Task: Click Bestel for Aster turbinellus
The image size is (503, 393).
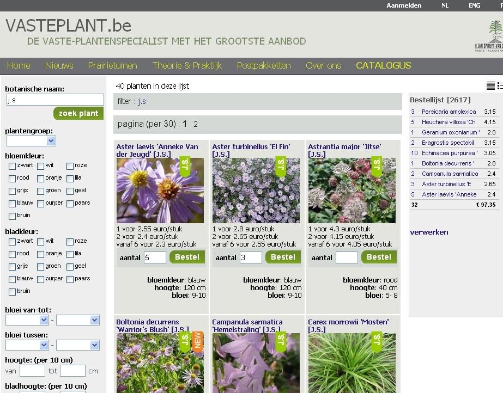Action: click(x=283, y=257)
